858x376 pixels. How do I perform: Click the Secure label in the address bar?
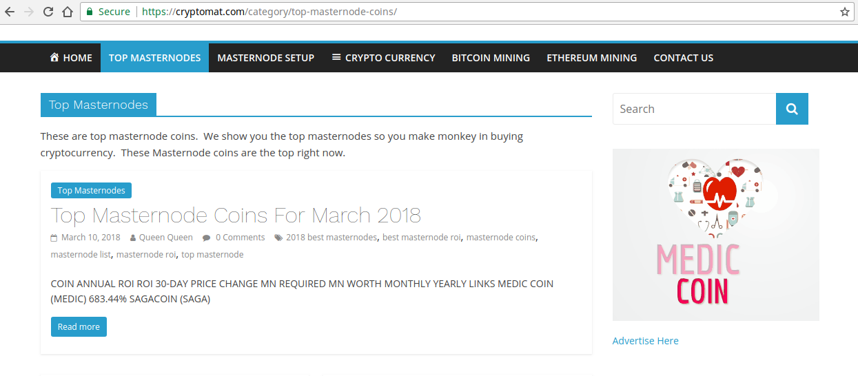tap(114, 12)
